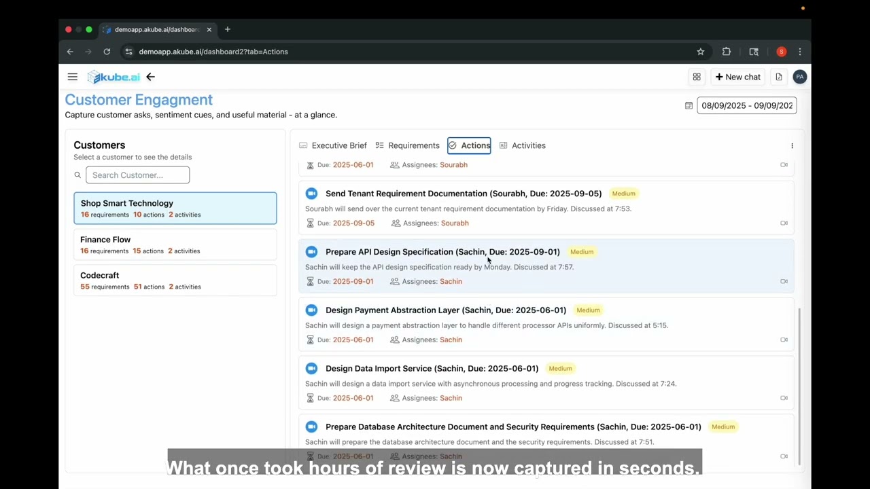This screenshot has height=489, width=870.
Task: Click Zoom icon for Design Payment Abstraction Layer
Action: (x=311, y=310)
